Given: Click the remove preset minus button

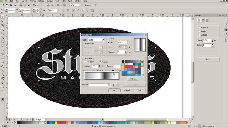Looking at the screenshot, I should tap(116, 85).
